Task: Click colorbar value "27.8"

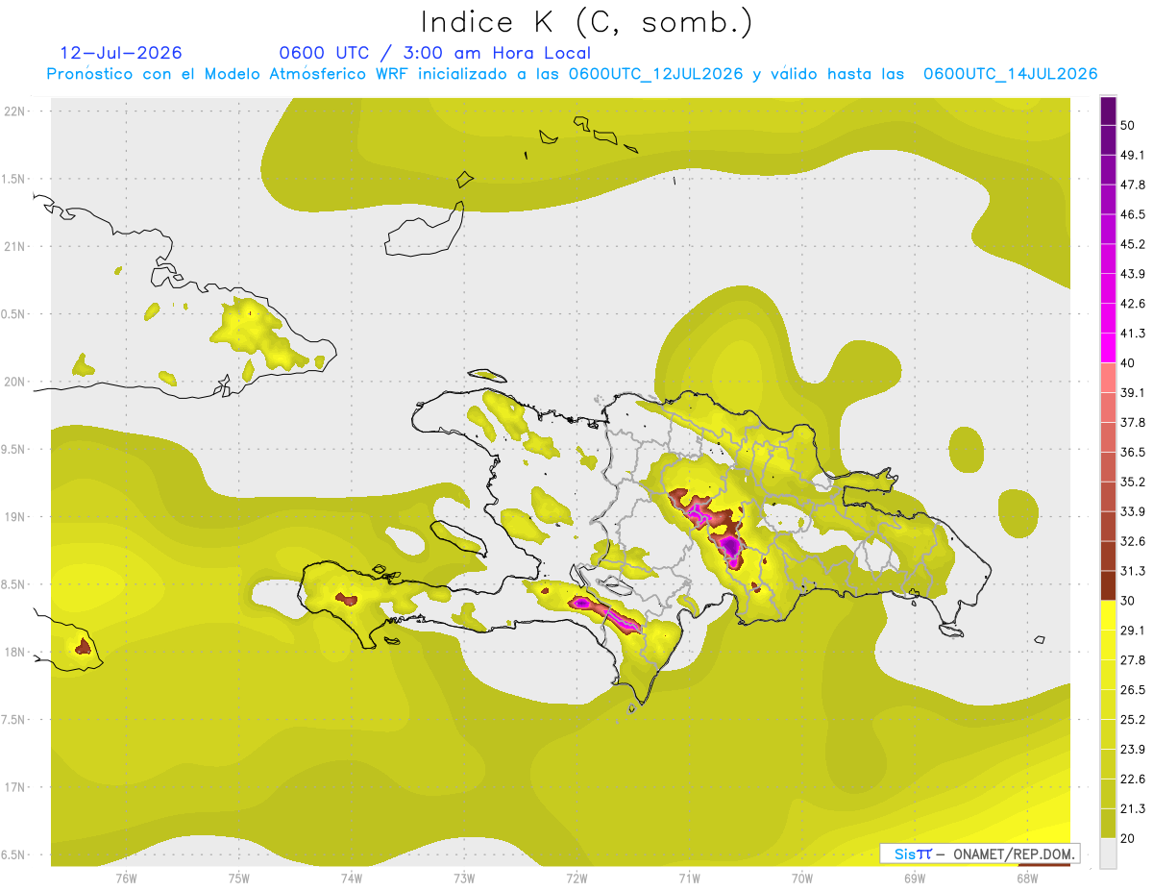Action: 1133,660
